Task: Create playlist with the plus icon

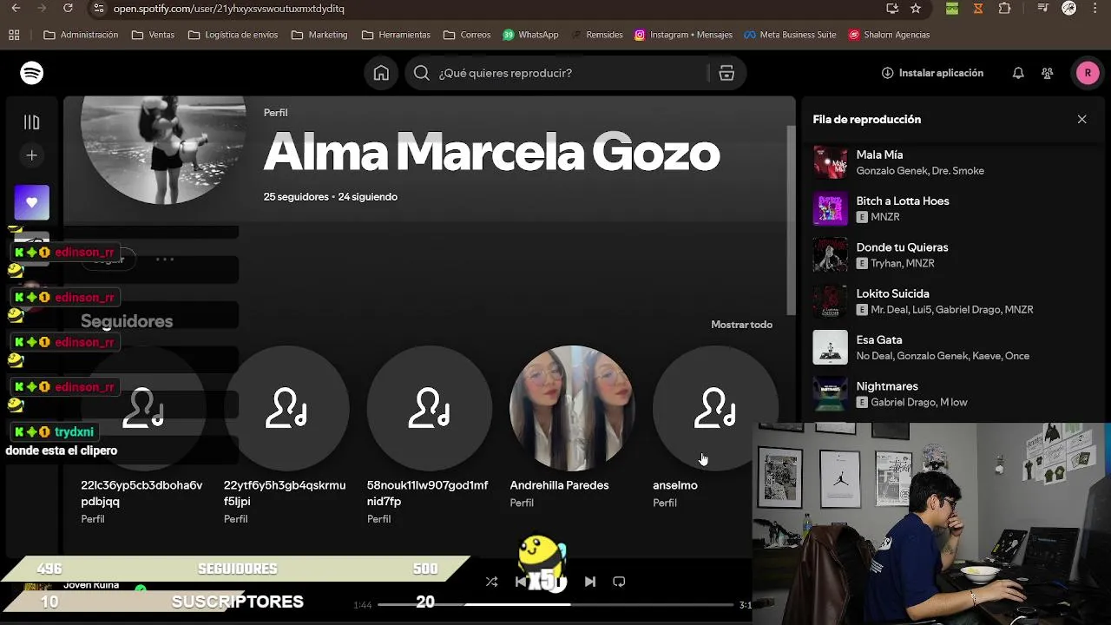Action: click(32, 155)
